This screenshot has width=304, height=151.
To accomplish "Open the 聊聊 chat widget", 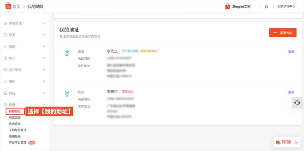I will click(x=284, y=142).
